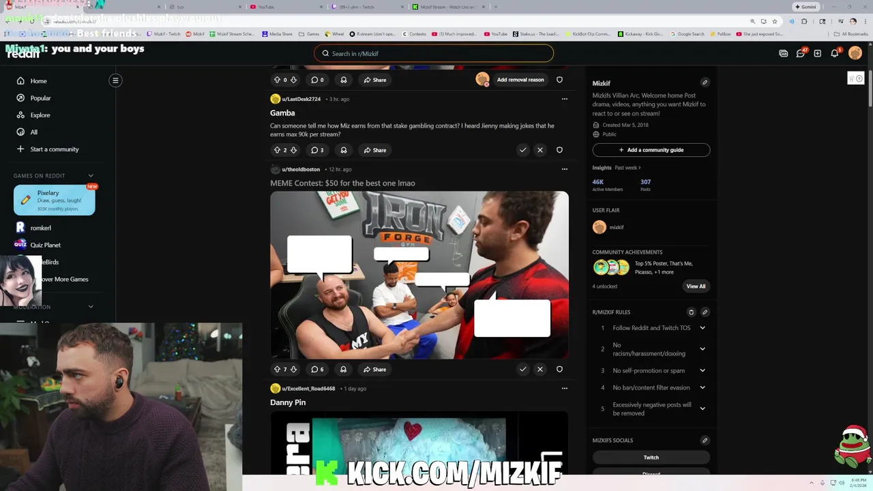The image size is (873, 491).
Task: Approve the MEME Contest post
Action: [x=522, y=370]
